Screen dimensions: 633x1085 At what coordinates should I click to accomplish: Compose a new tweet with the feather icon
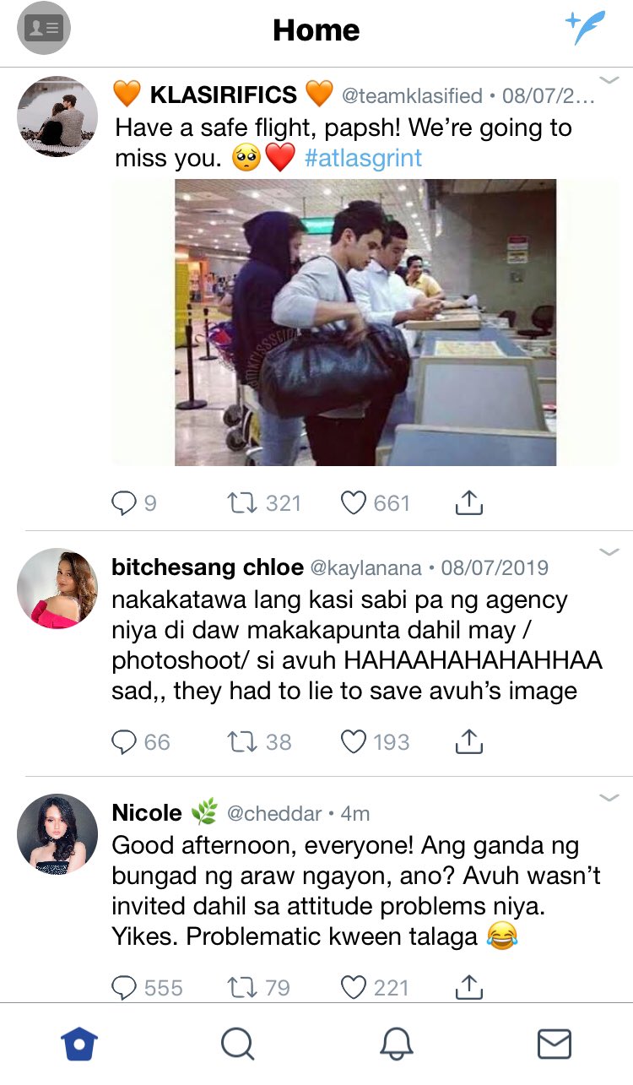pos(586,28)
